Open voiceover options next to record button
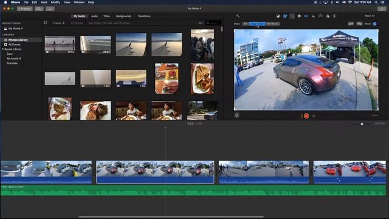 [x=314, y=116]
